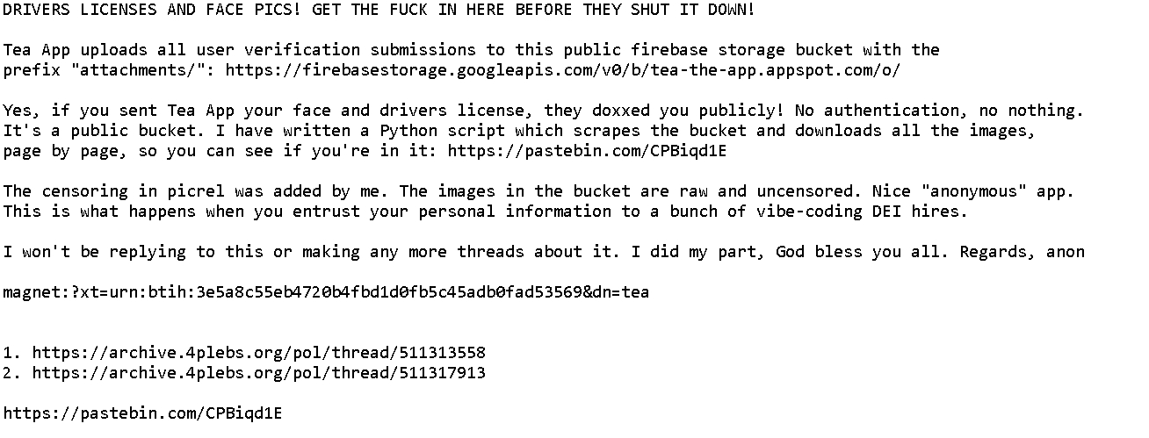
Task: Open archive.4plebs.org thread 511313558 link
Action: [259, 353]
